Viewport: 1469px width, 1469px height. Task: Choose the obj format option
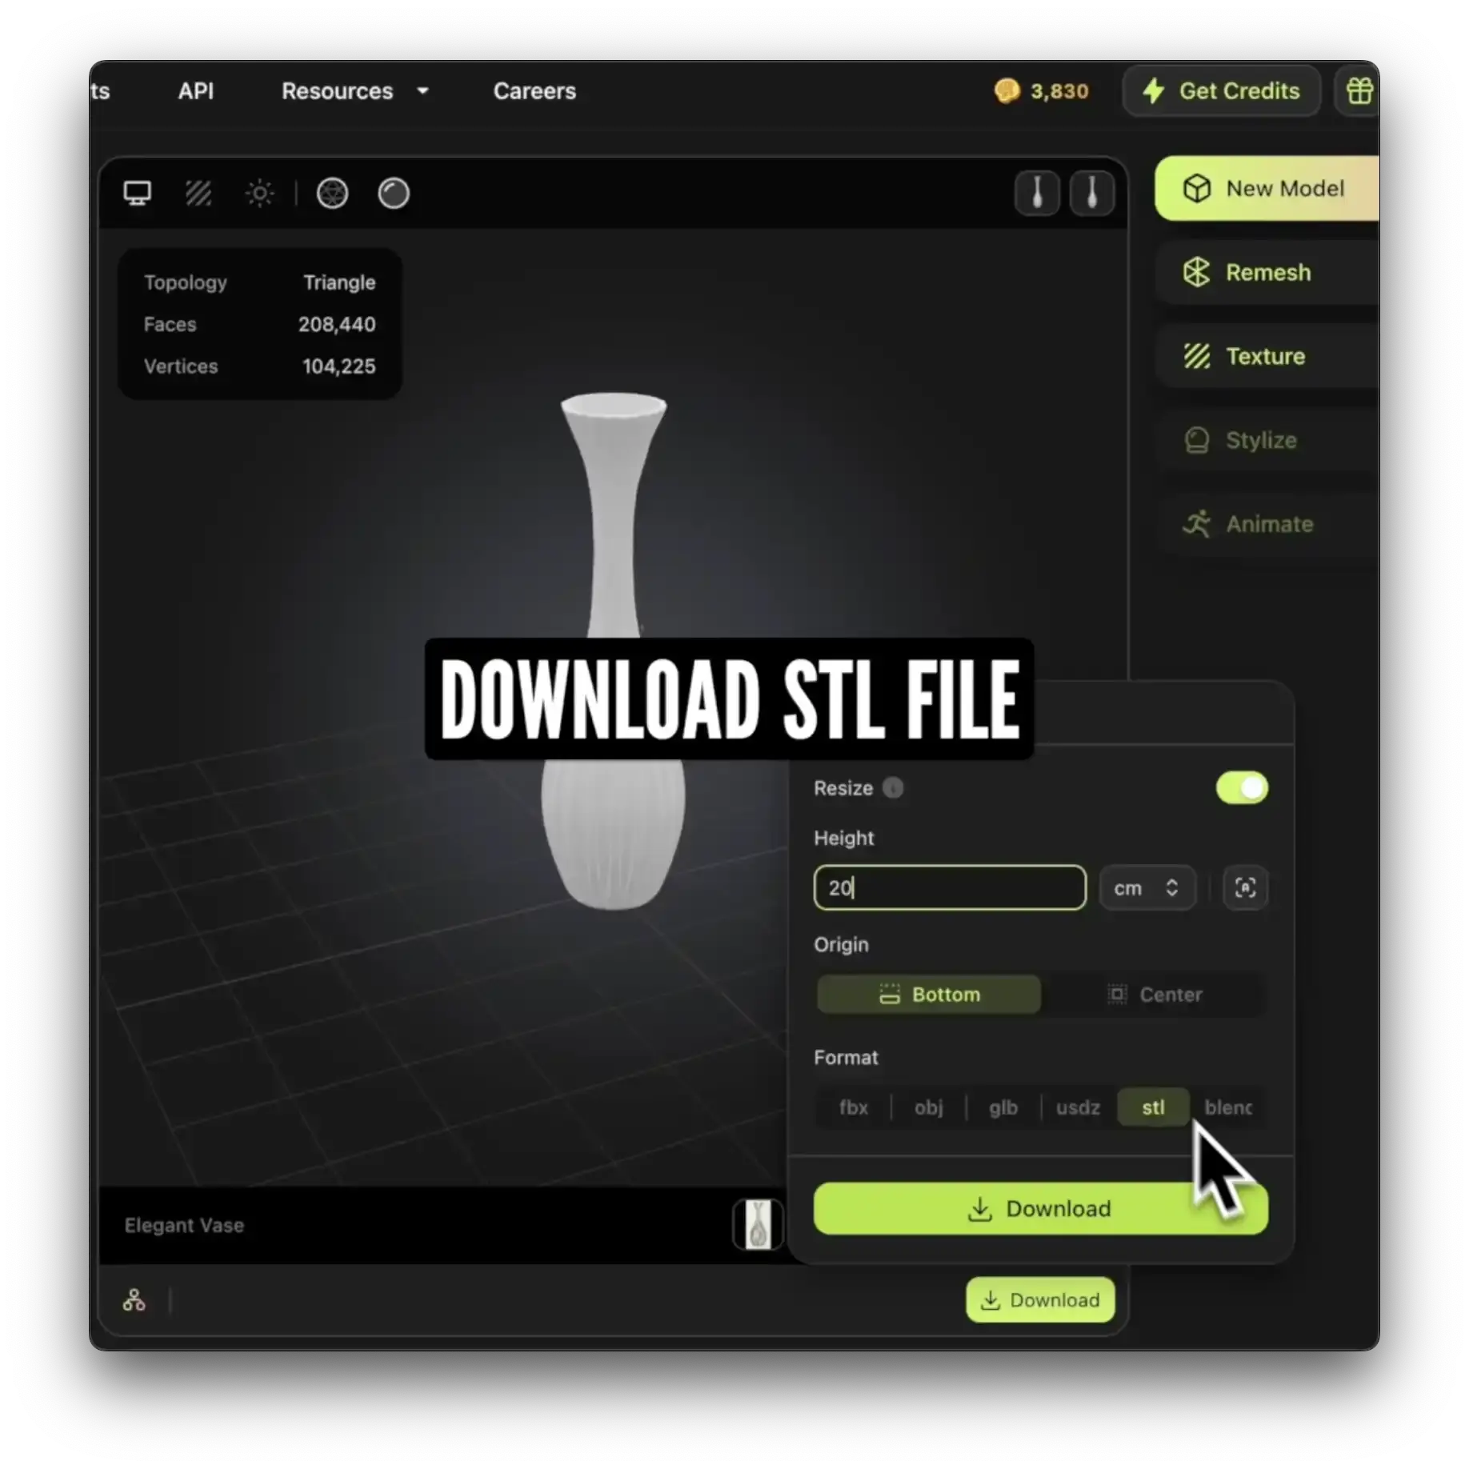[x=928, y=1107]
